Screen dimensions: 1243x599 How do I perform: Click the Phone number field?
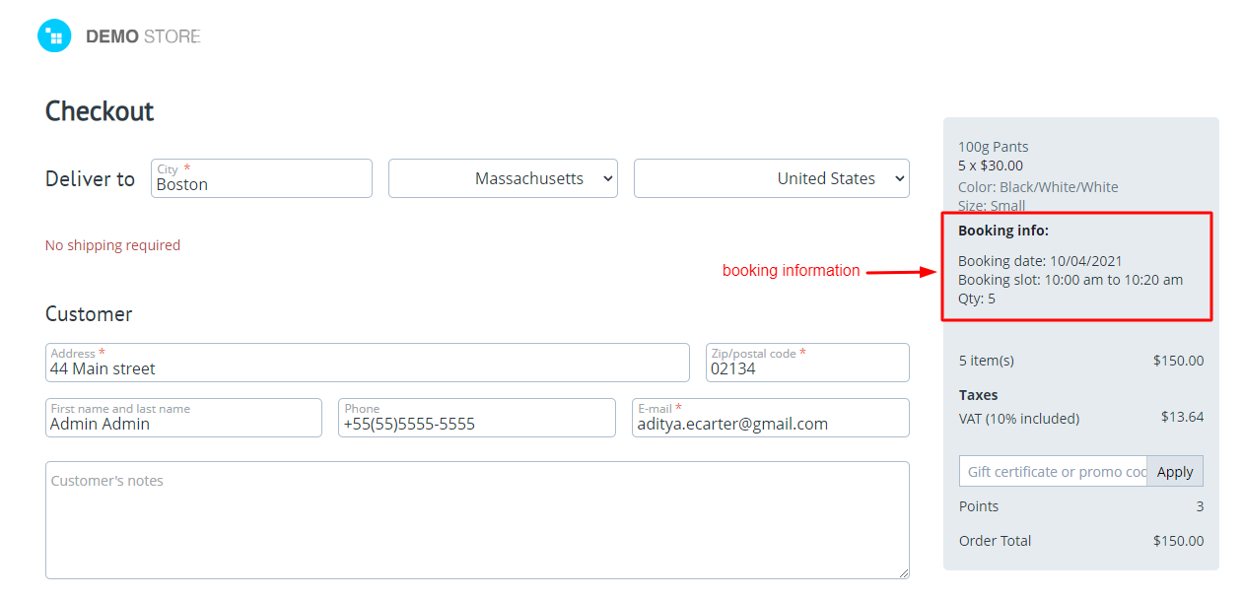tap(477, 418)
